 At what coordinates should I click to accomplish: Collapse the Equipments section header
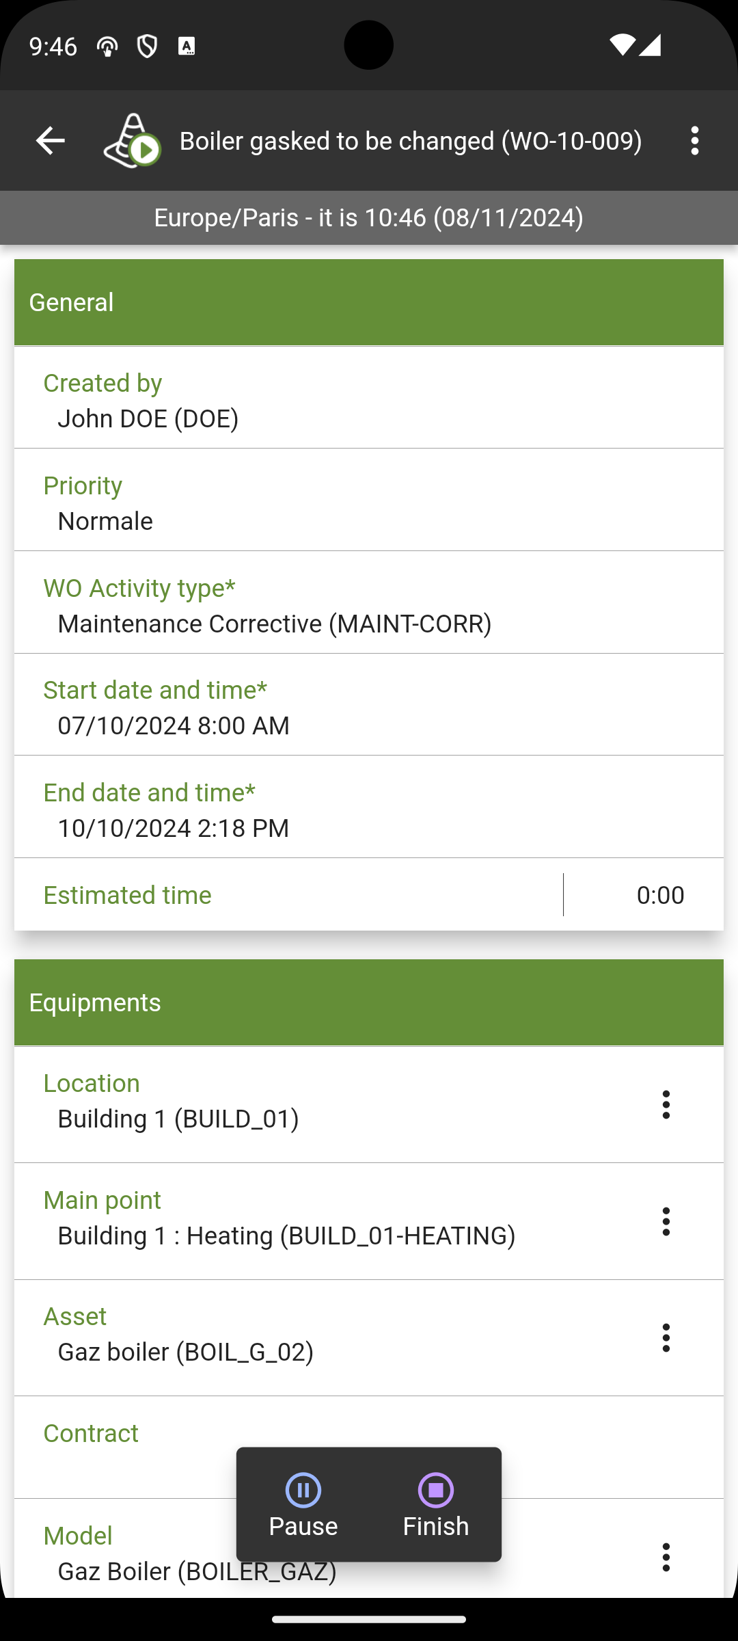coord(369,1002)
